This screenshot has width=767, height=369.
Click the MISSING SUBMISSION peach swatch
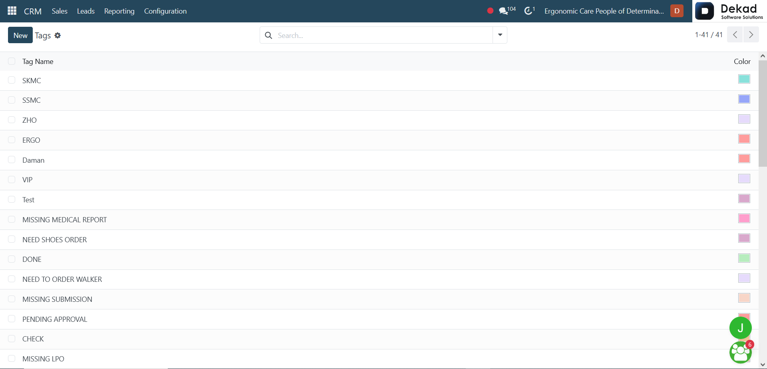pyautogui.click(x=744, y=298)
